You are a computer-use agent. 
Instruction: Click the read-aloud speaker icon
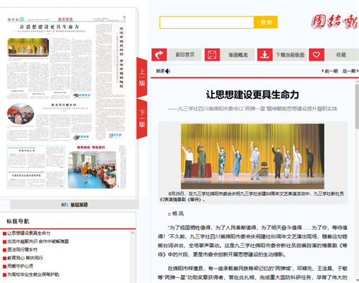tap(167, 71)
